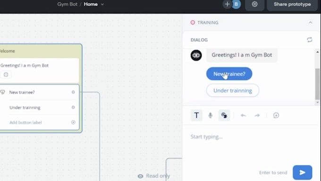
Task: Open the Gym Bot breadcrumb link
Action: (x=67, y=4)
